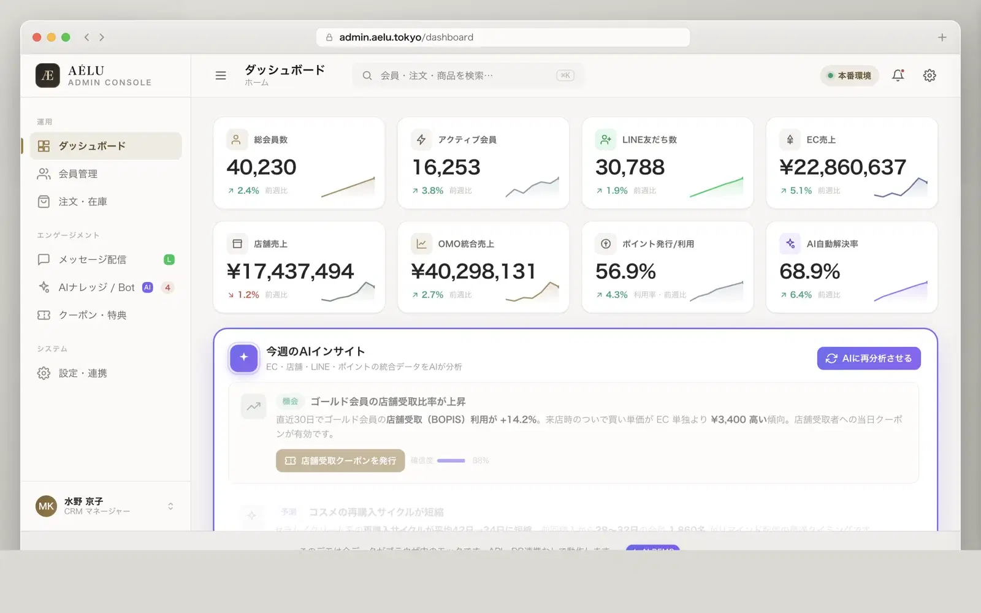
Task: Open 注文・在庫 in sidebar
Action: (x=105, y=202)
